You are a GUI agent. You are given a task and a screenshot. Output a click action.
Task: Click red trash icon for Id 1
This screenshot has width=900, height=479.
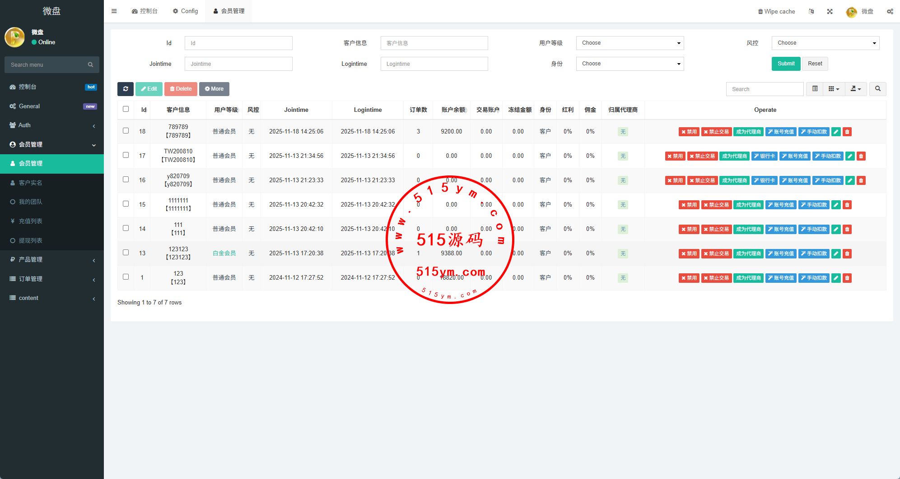pyautogui.click(x=847, y=278)
